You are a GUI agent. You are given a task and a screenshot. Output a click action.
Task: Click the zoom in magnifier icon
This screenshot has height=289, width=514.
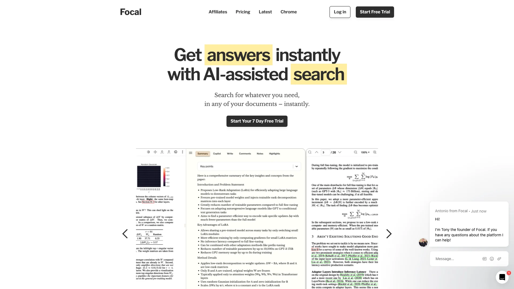tap(375, 152)
